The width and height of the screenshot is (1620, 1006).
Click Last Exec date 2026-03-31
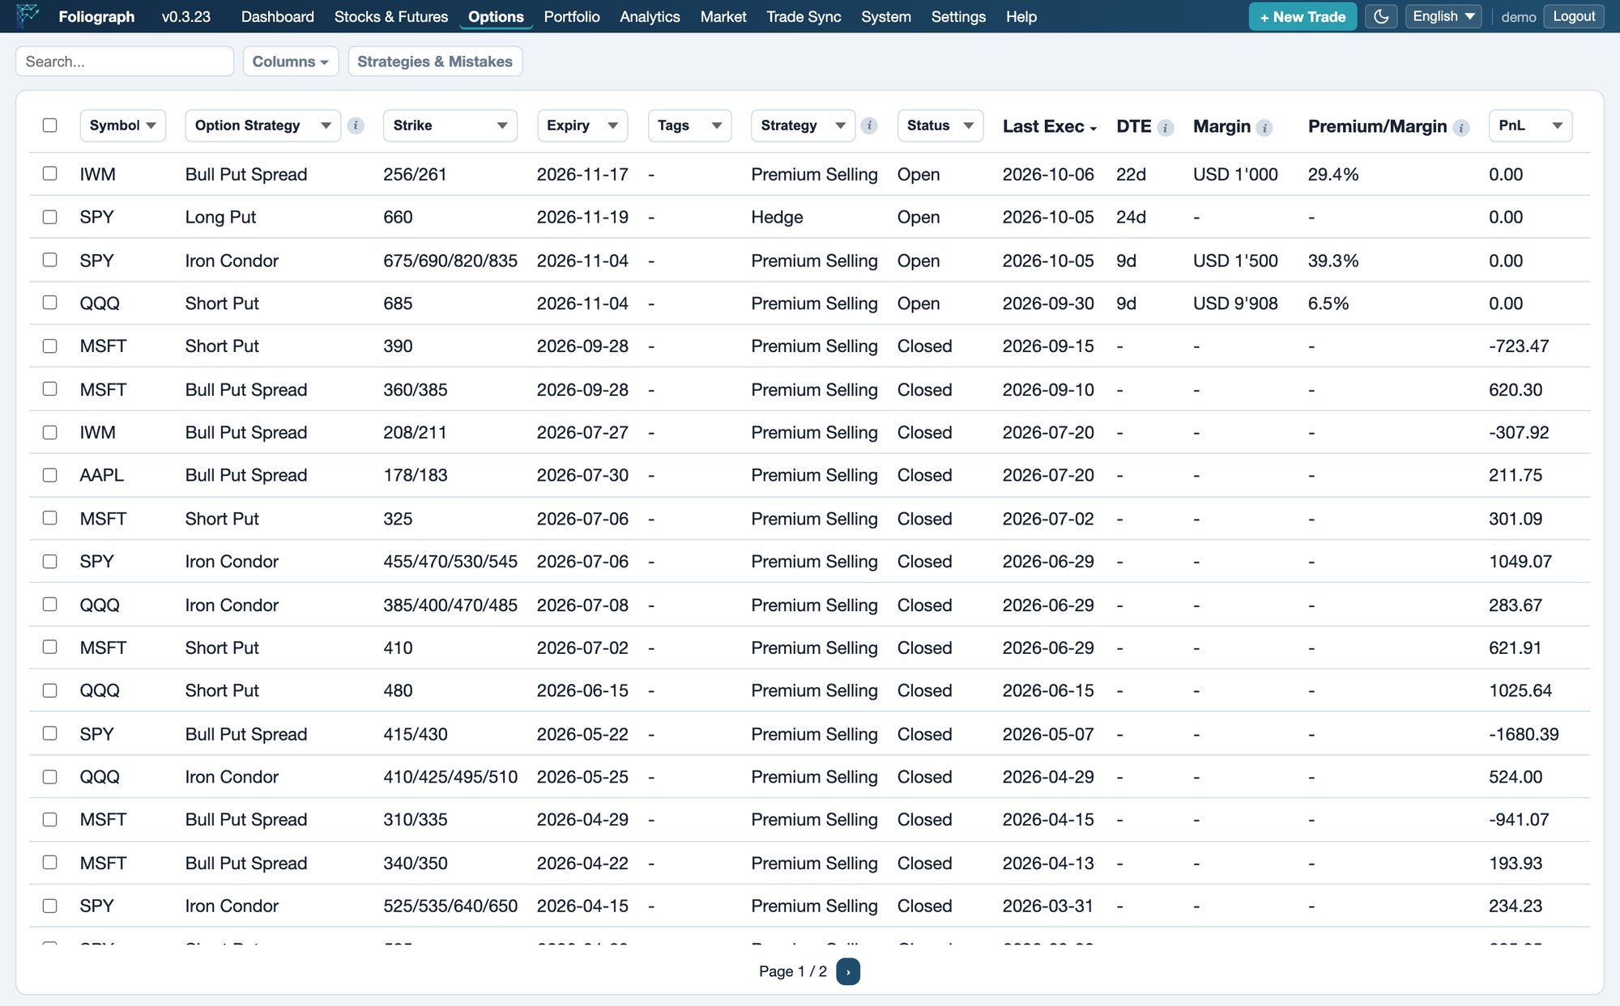click(x=1048, y=906)
